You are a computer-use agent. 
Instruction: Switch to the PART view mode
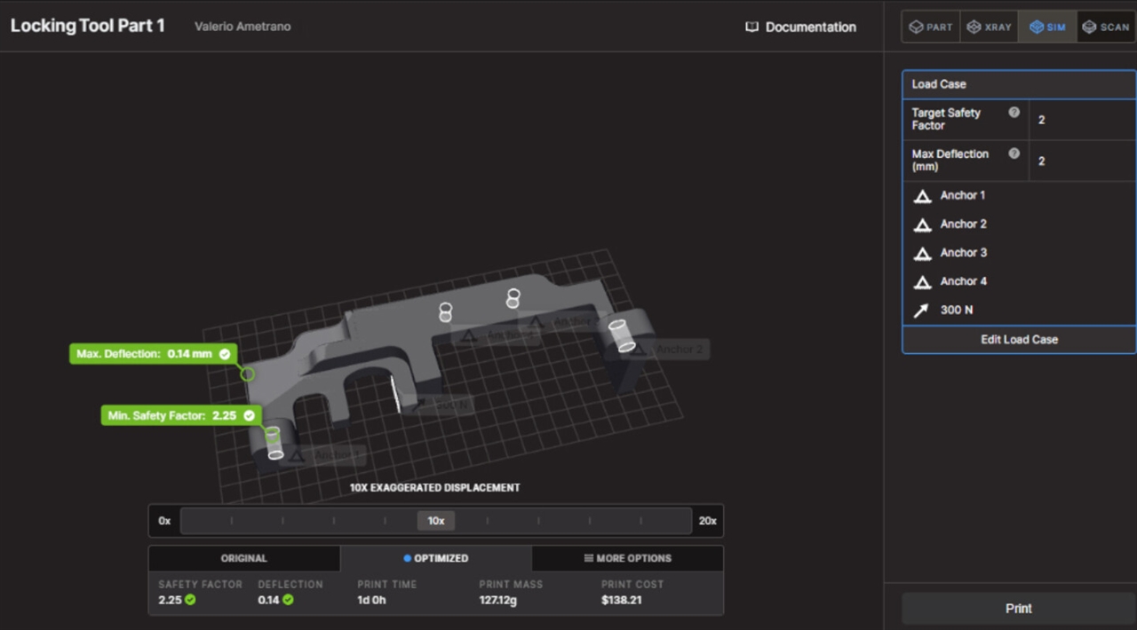(x=930, y=27)
